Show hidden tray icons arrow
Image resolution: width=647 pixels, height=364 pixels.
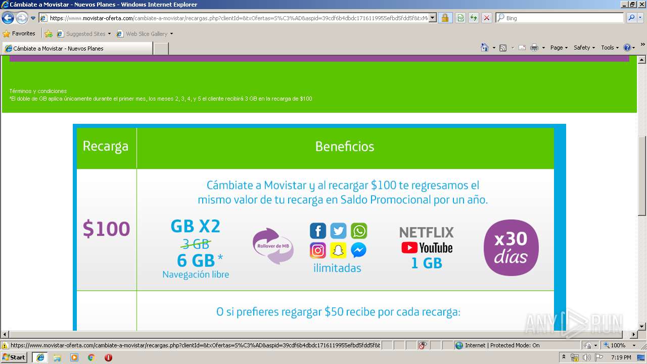(x=564, y=357)
